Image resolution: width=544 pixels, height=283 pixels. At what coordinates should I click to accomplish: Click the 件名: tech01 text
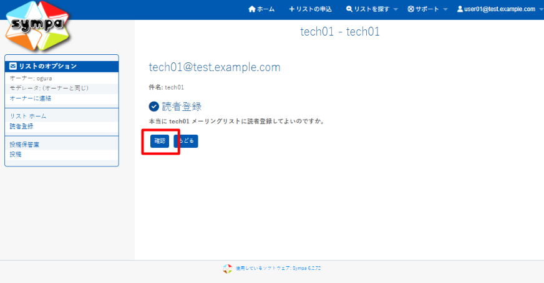point(167,87)
